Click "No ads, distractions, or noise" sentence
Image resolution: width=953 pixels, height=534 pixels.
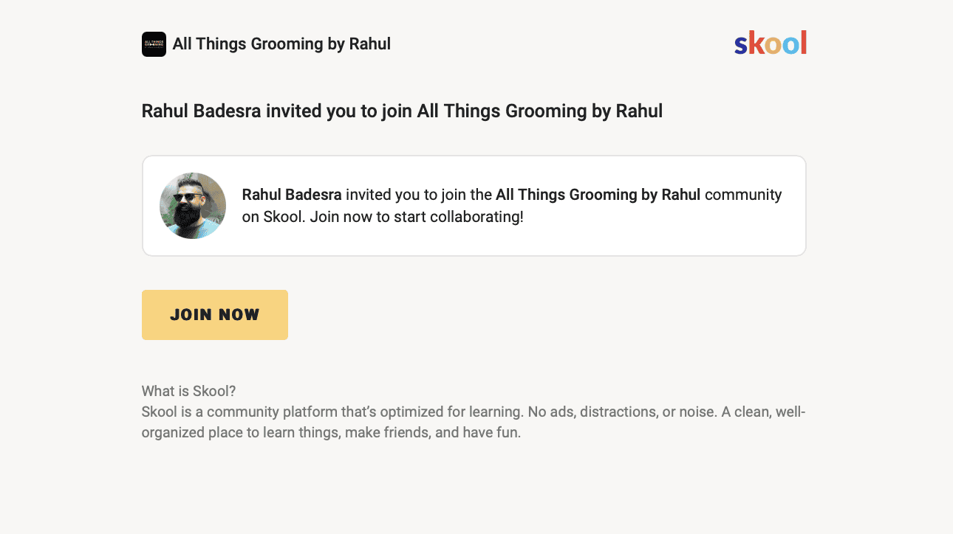(623, 412)
